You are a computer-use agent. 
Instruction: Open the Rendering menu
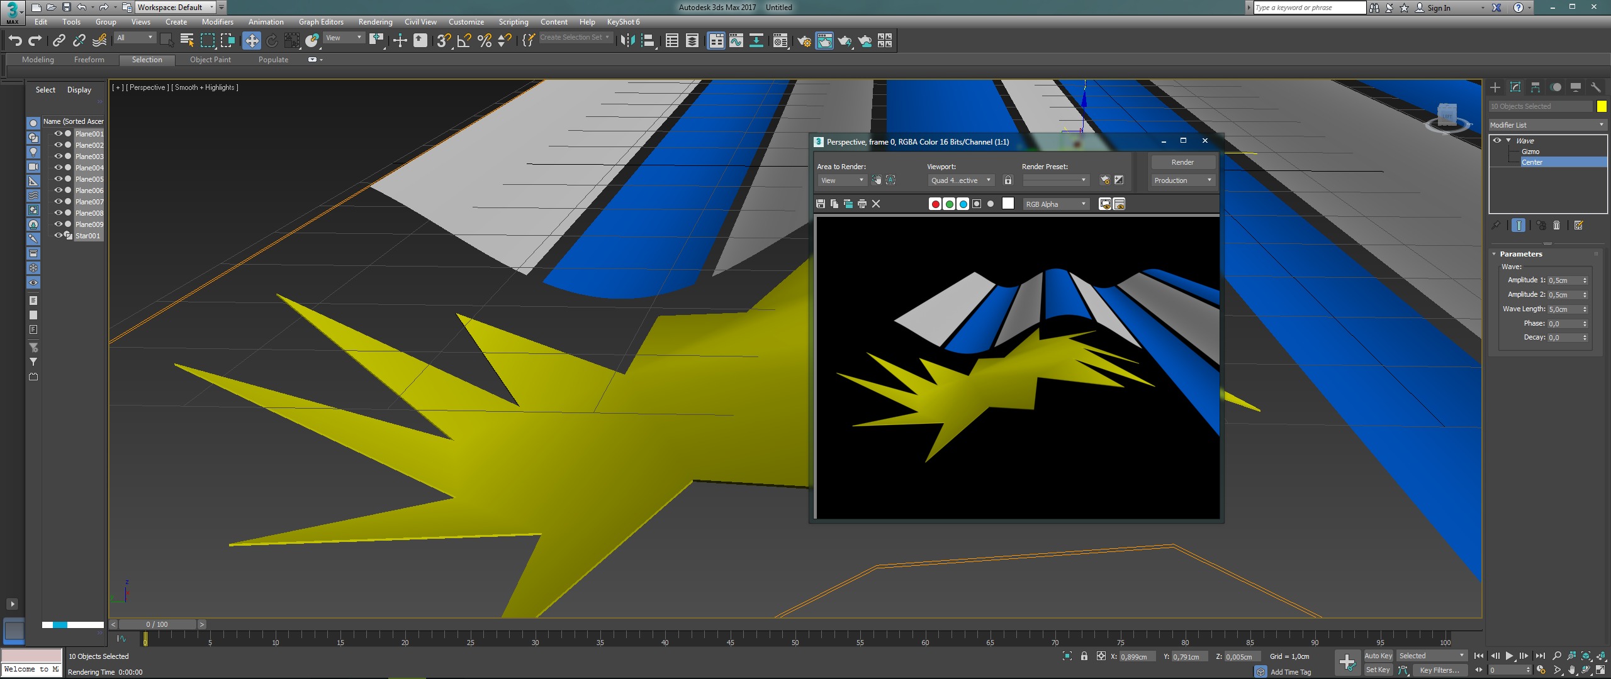tap(375, 22)
